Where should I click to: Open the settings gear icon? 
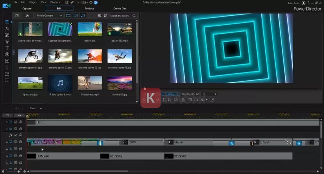tap(91, 2)
